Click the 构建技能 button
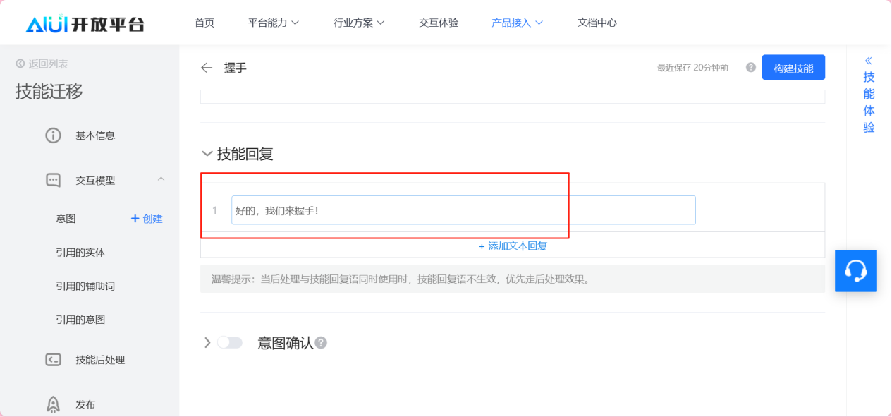 793,68
